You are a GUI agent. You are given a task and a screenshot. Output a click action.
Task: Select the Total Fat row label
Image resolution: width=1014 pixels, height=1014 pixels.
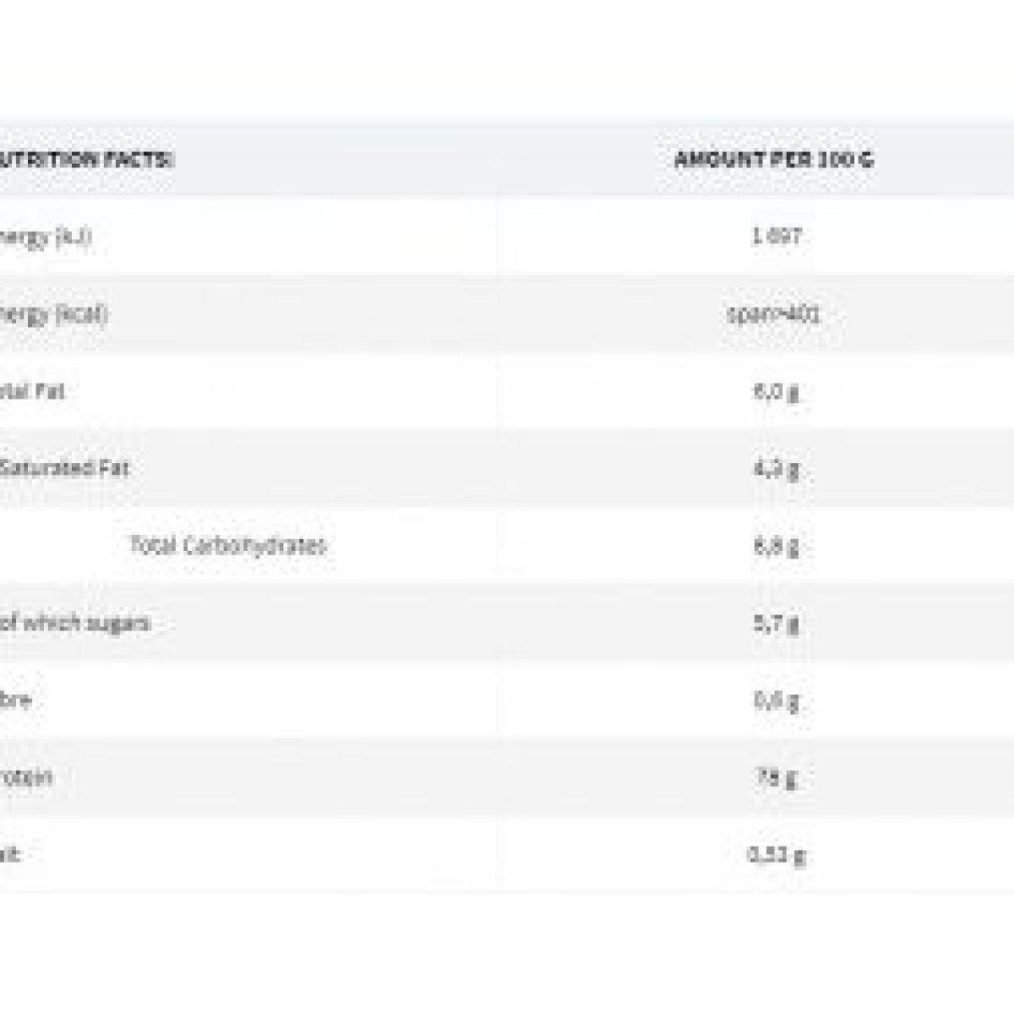coord(32,391)
